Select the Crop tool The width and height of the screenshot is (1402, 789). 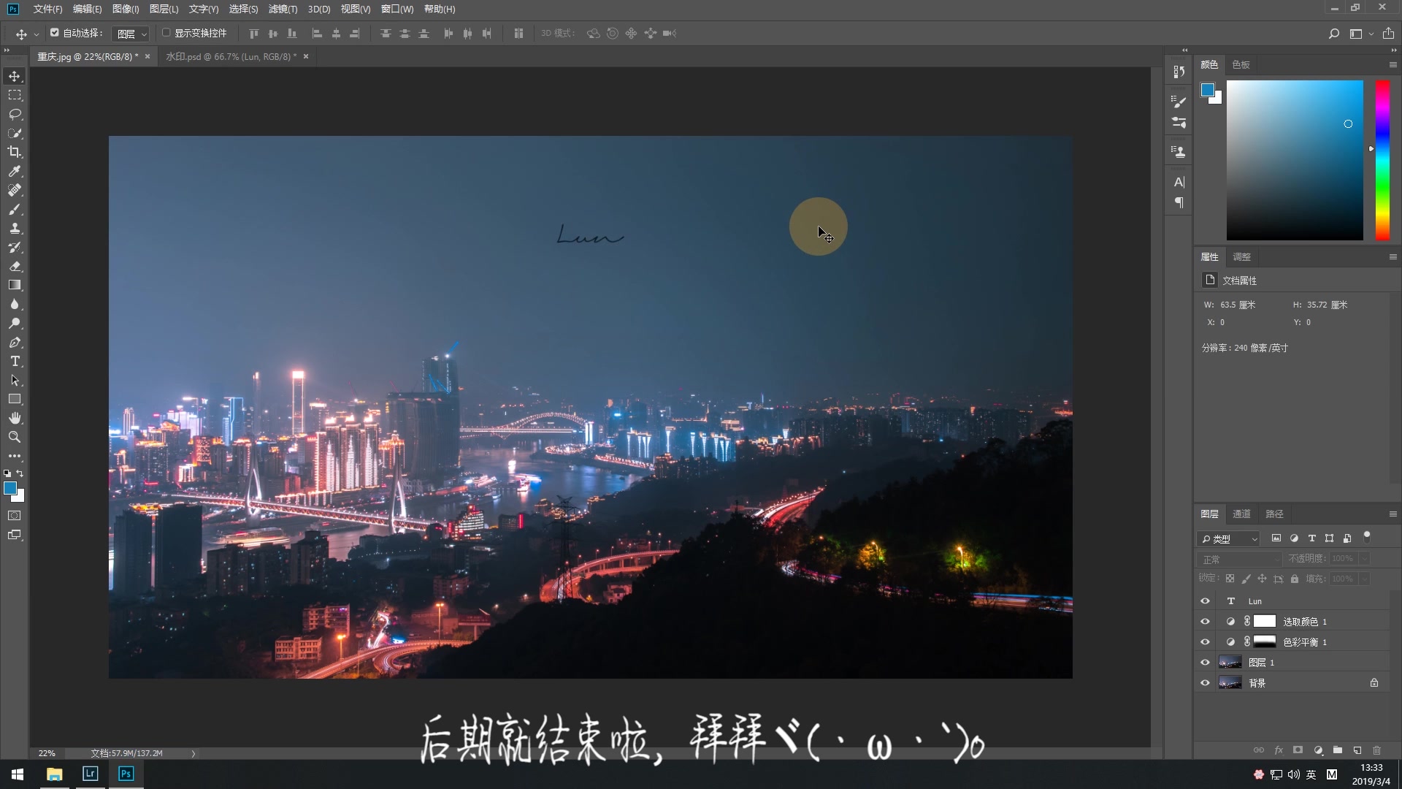click(14, 152)
